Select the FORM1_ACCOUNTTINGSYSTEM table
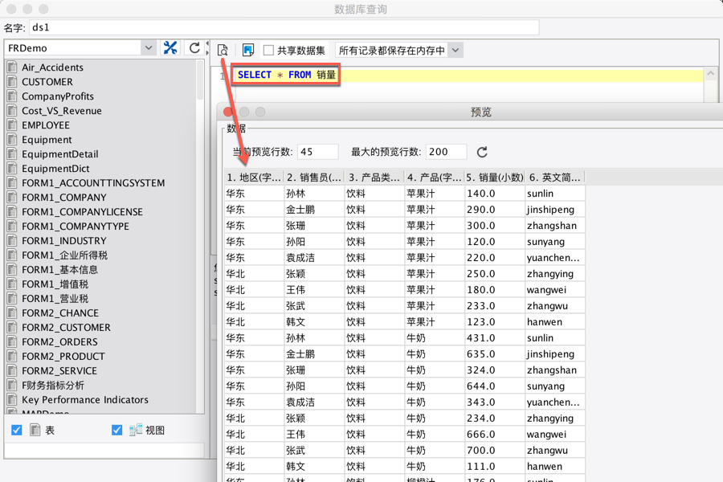 coord(93,182)
